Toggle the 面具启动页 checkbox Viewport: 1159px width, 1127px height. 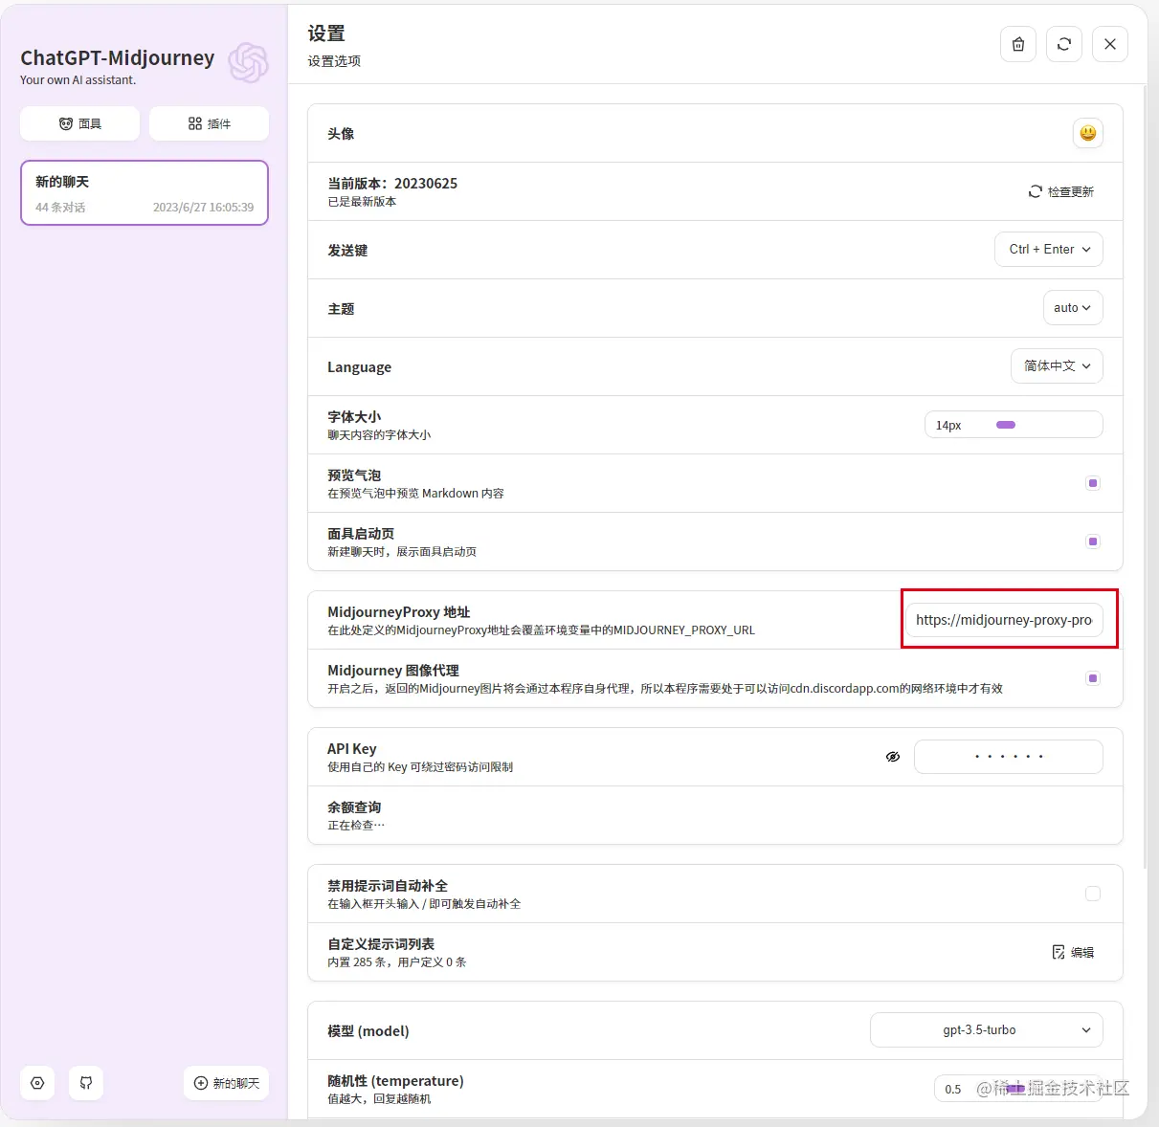(1093, 541)
